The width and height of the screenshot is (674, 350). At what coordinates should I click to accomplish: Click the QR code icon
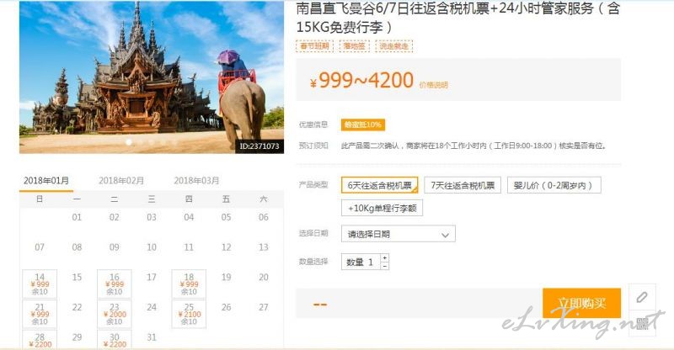tap(642, 323)
